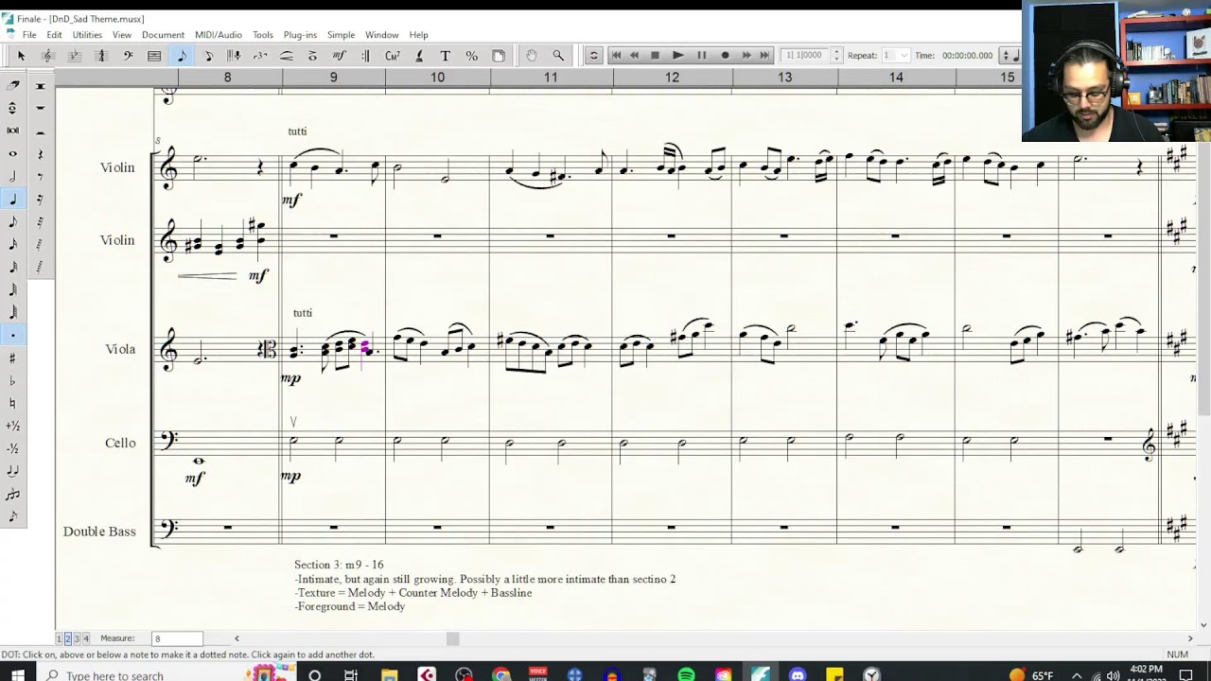Click the Play button
The image size is (1211, 681).
(x=677, y=56)
